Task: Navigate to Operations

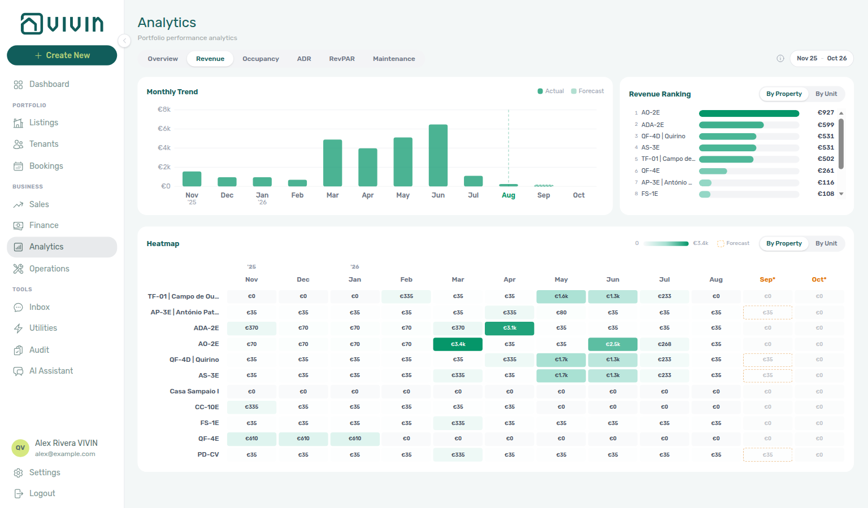Action: tap(62, 269)
